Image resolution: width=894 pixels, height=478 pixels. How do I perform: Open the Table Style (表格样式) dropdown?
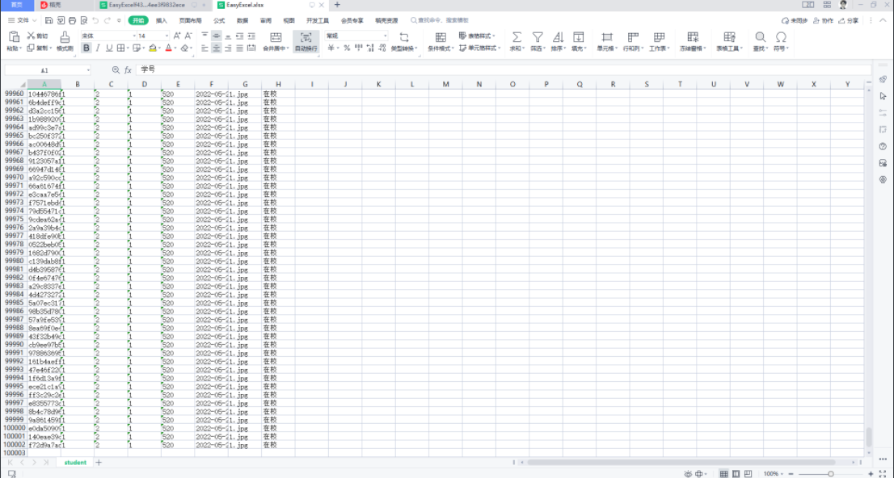click(477, 36)
